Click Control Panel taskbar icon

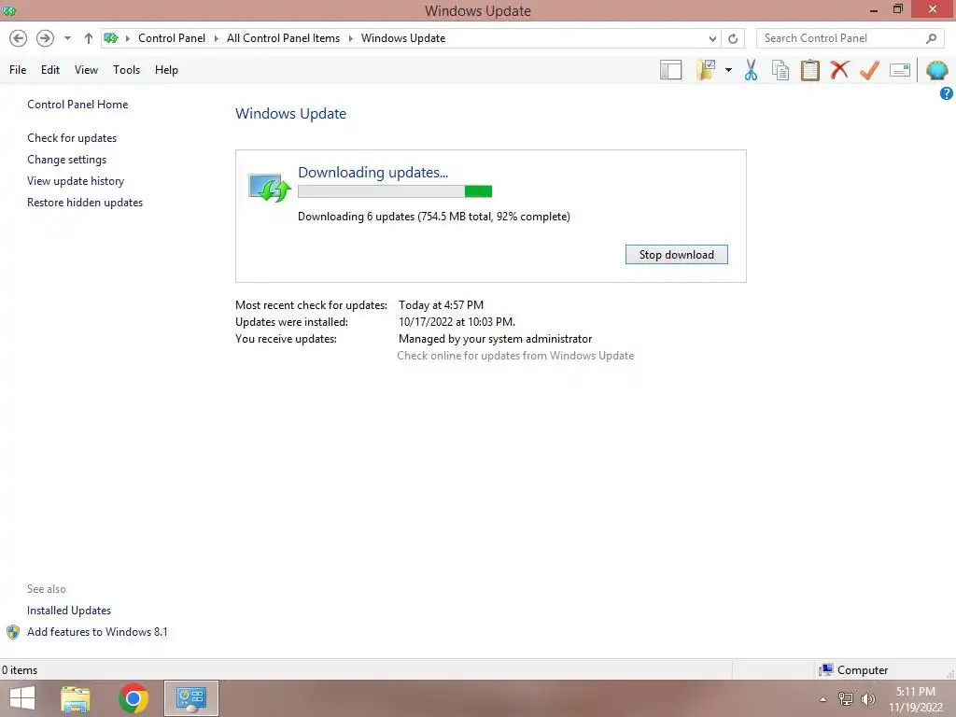[191, 698]
